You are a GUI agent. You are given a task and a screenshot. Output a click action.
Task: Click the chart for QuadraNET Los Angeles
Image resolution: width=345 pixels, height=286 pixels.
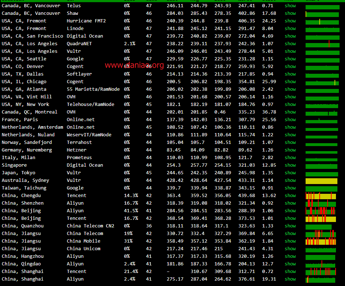coord(323,44)
